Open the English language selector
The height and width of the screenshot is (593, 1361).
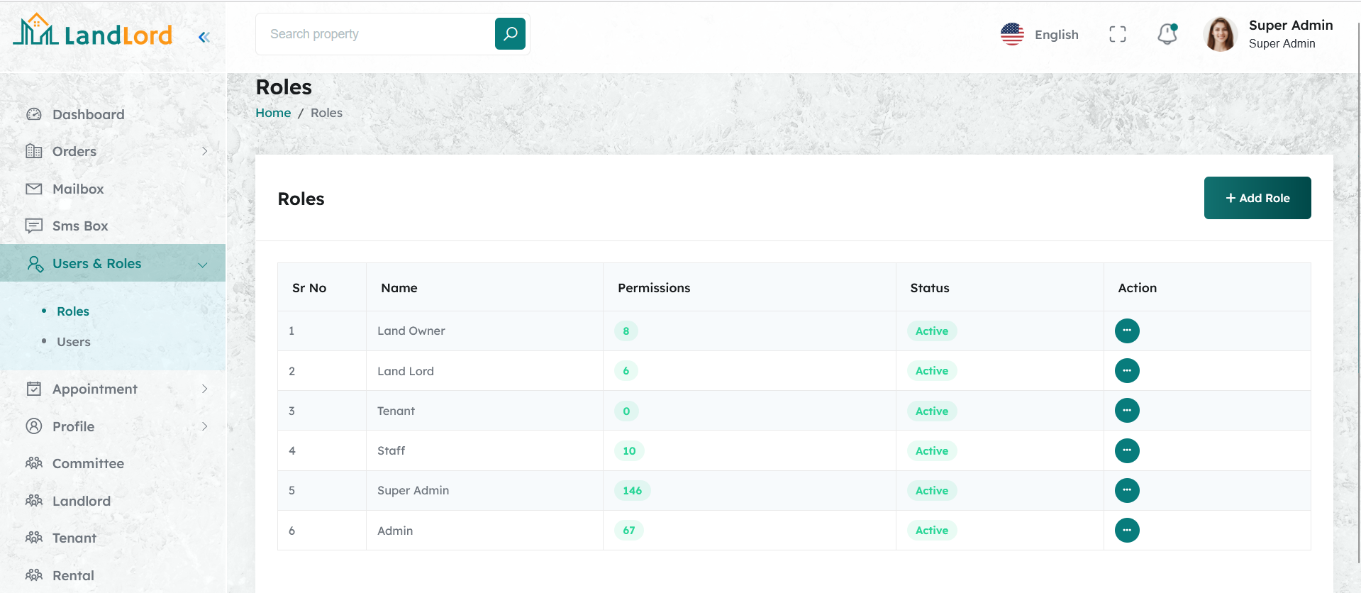pos(1040,34)
